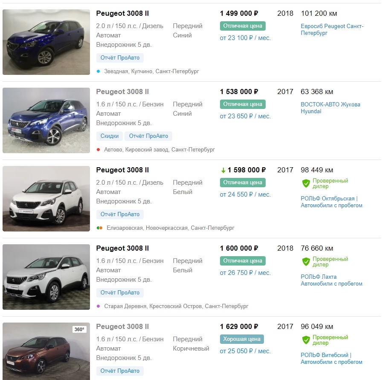Viewport: 388px width, 380px height.
Task: Open the от 26 750 ₽ / мес. credit link
Action: tap(245, 273)
